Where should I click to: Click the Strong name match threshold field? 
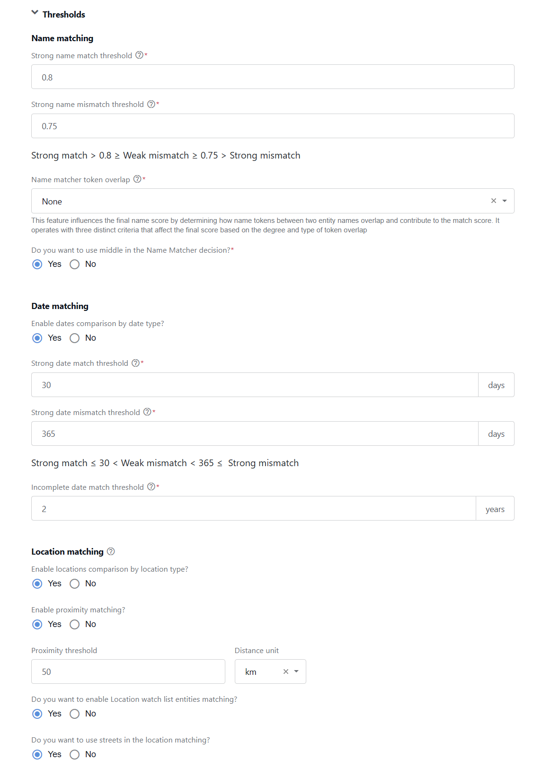point(273,77)
